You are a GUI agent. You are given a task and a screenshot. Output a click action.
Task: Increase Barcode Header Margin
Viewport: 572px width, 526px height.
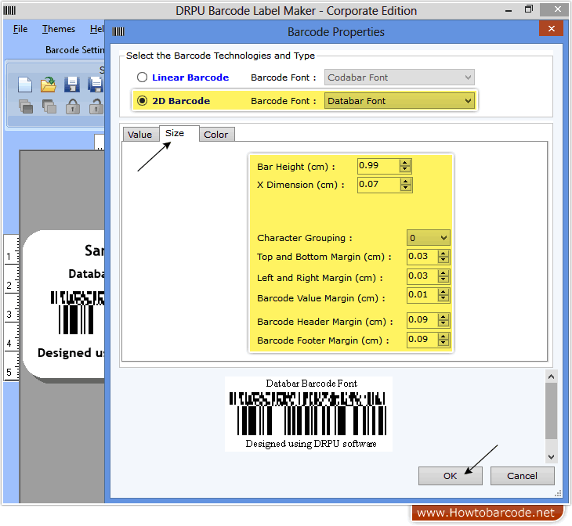click(443, 317)
